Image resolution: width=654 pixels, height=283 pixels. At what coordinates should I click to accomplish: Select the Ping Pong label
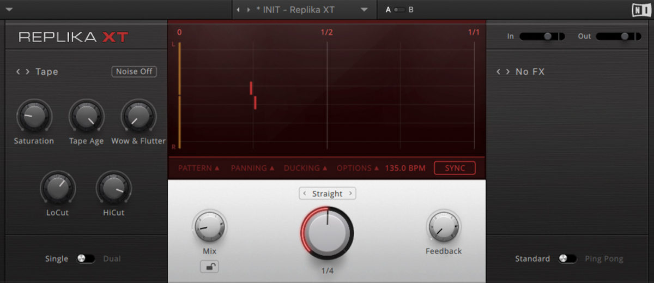tap(604, 259)
